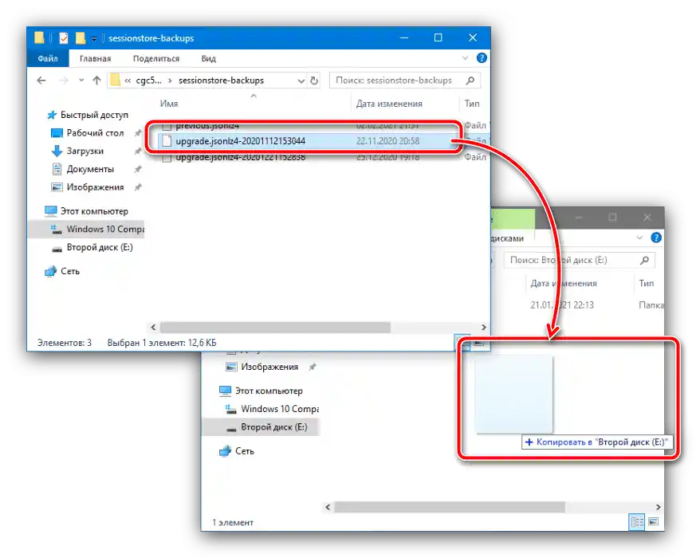This screenshot has width=700, height=558.
Task: Click left arrow of front window horizontal scrollbar
Action: point(153,328)
